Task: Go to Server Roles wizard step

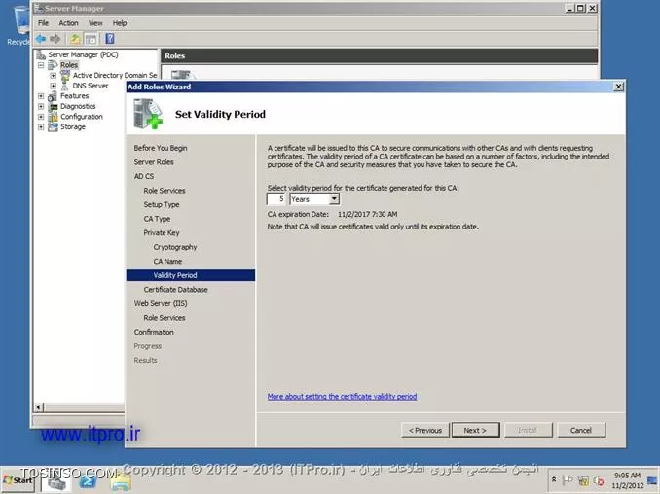Action: pos(154,161)
